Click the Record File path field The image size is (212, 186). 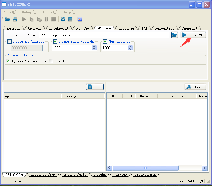[104, 35]
